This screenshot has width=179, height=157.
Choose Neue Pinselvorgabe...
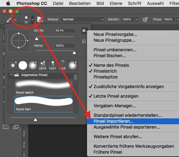pyautogui.click(x=115, y=34)
